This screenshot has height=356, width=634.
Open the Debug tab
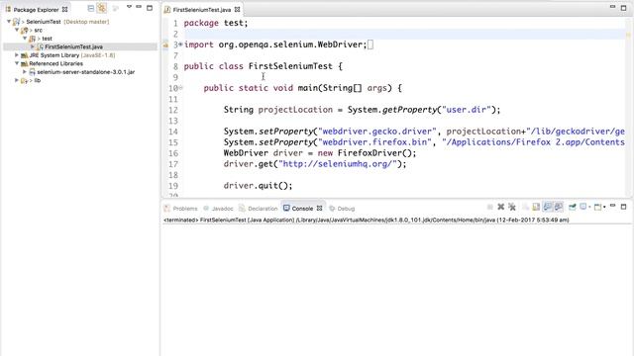point(342,209)
